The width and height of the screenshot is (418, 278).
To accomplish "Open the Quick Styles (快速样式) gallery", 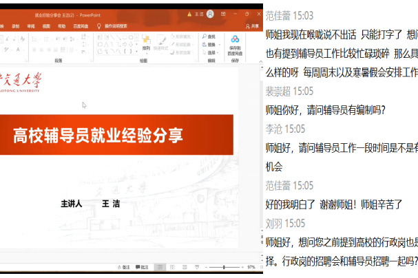I will (160, 41).
